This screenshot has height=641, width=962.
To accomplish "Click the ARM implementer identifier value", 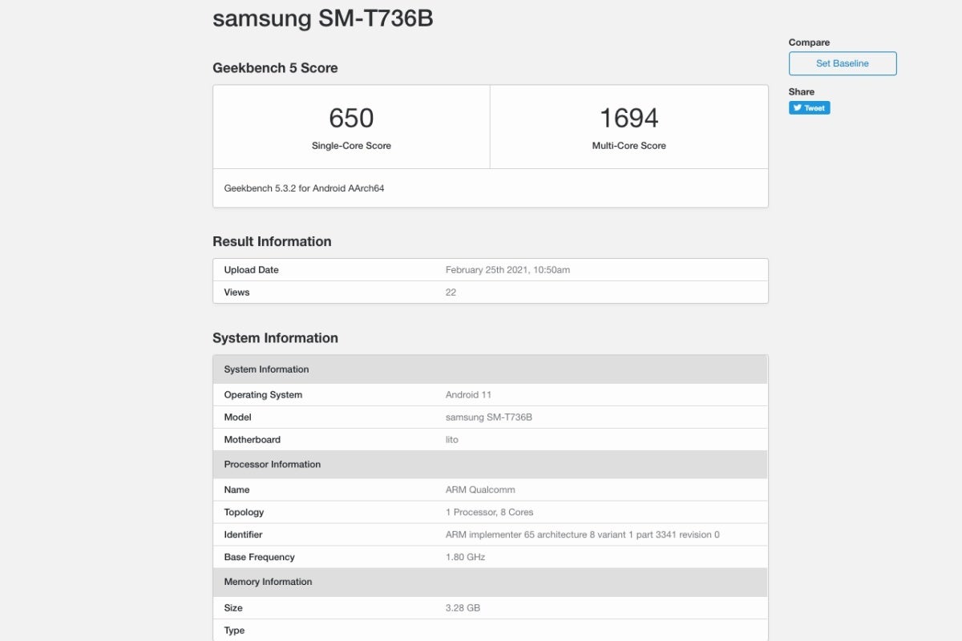I will [x=582, y=534].
